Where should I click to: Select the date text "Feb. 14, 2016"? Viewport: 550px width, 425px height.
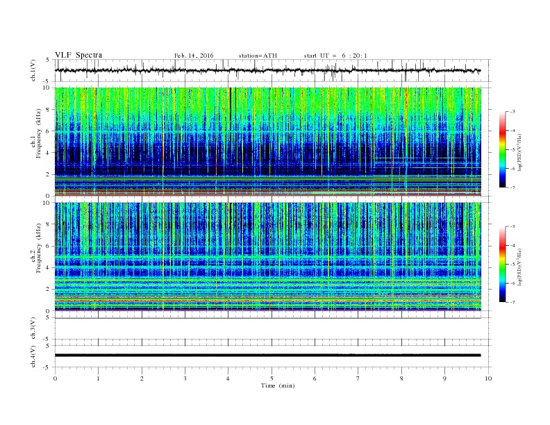pos(194,56)
